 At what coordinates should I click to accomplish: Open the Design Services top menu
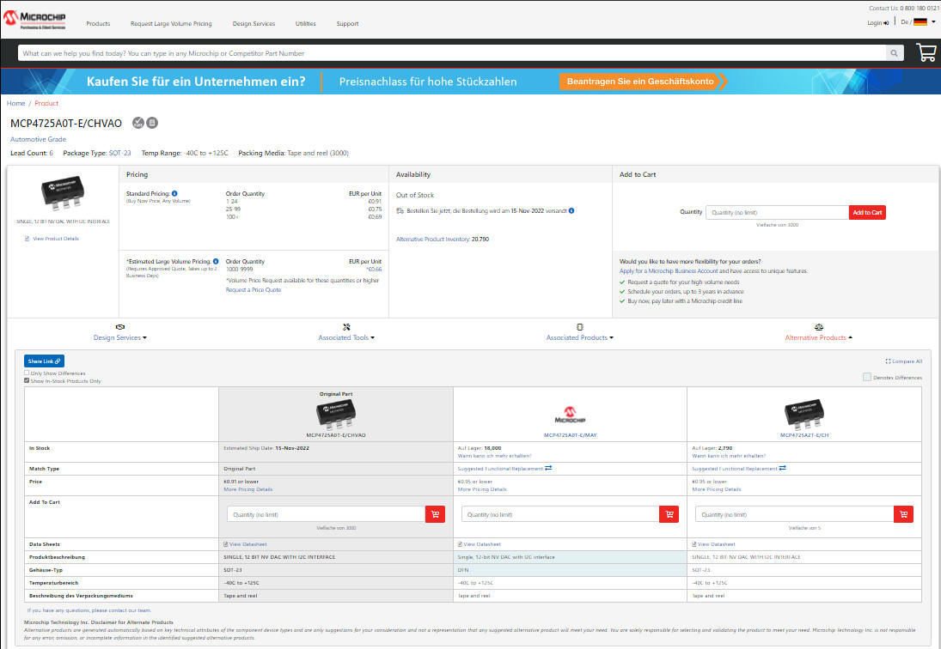click(x=254, y=23)
